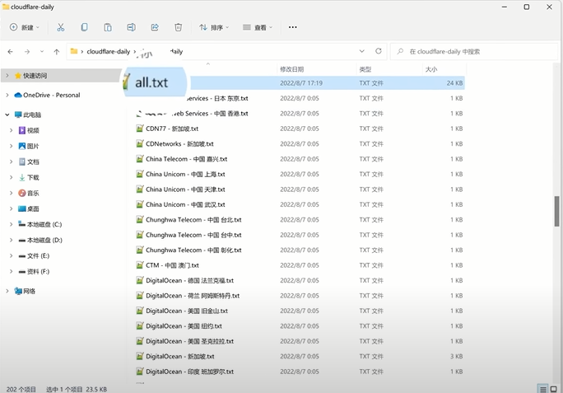Switch to details list view in status bar

tap(543, 388)
